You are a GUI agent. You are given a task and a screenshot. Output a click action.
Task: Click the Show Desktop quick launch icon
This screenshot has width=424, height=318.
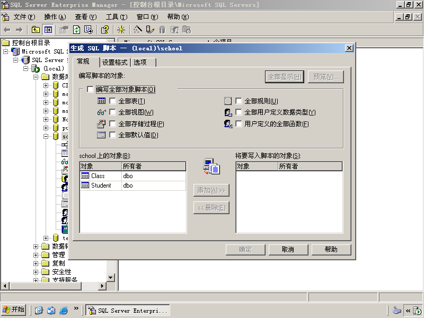point(39,311)
